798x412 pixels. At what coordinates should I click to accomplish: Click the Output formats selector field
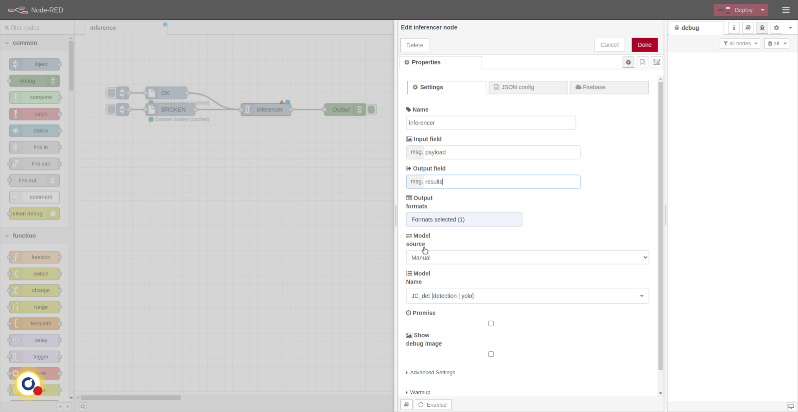(464, 219)
